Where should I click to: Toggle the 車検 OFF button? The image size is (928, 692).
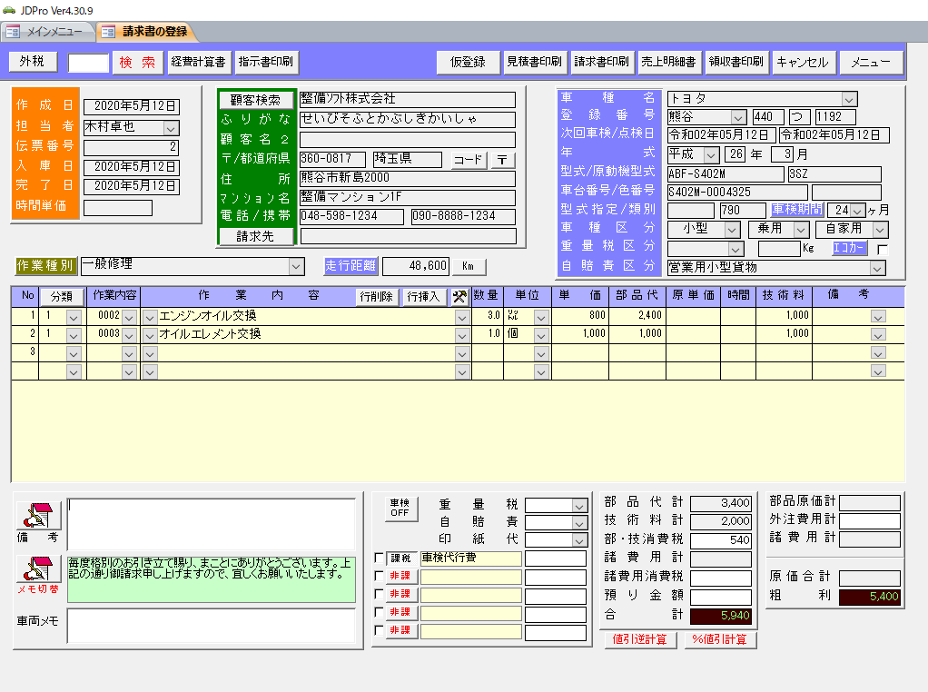click(400, 509)
